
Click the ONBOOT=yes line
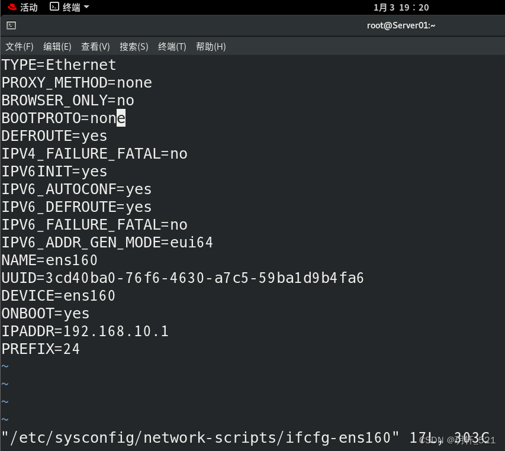pos(45,314)
